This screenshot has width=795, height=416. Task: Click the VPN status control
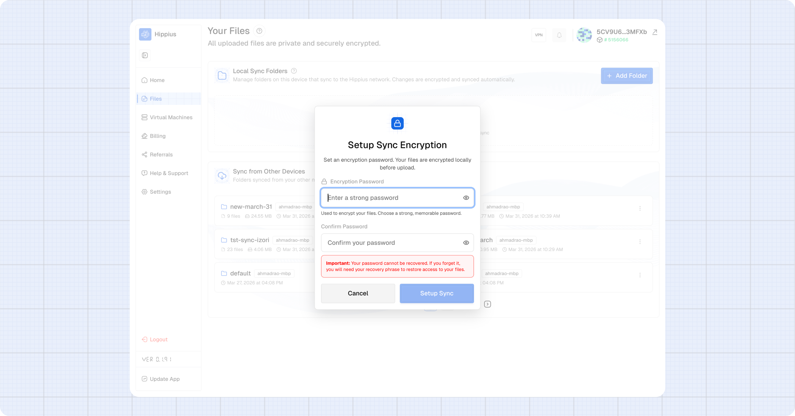pyautogui.click(x=539, y=35)
